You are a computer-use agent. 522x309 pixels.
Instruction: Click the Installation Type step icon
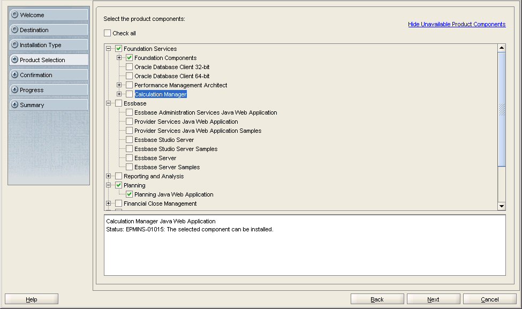coord(14,44)
